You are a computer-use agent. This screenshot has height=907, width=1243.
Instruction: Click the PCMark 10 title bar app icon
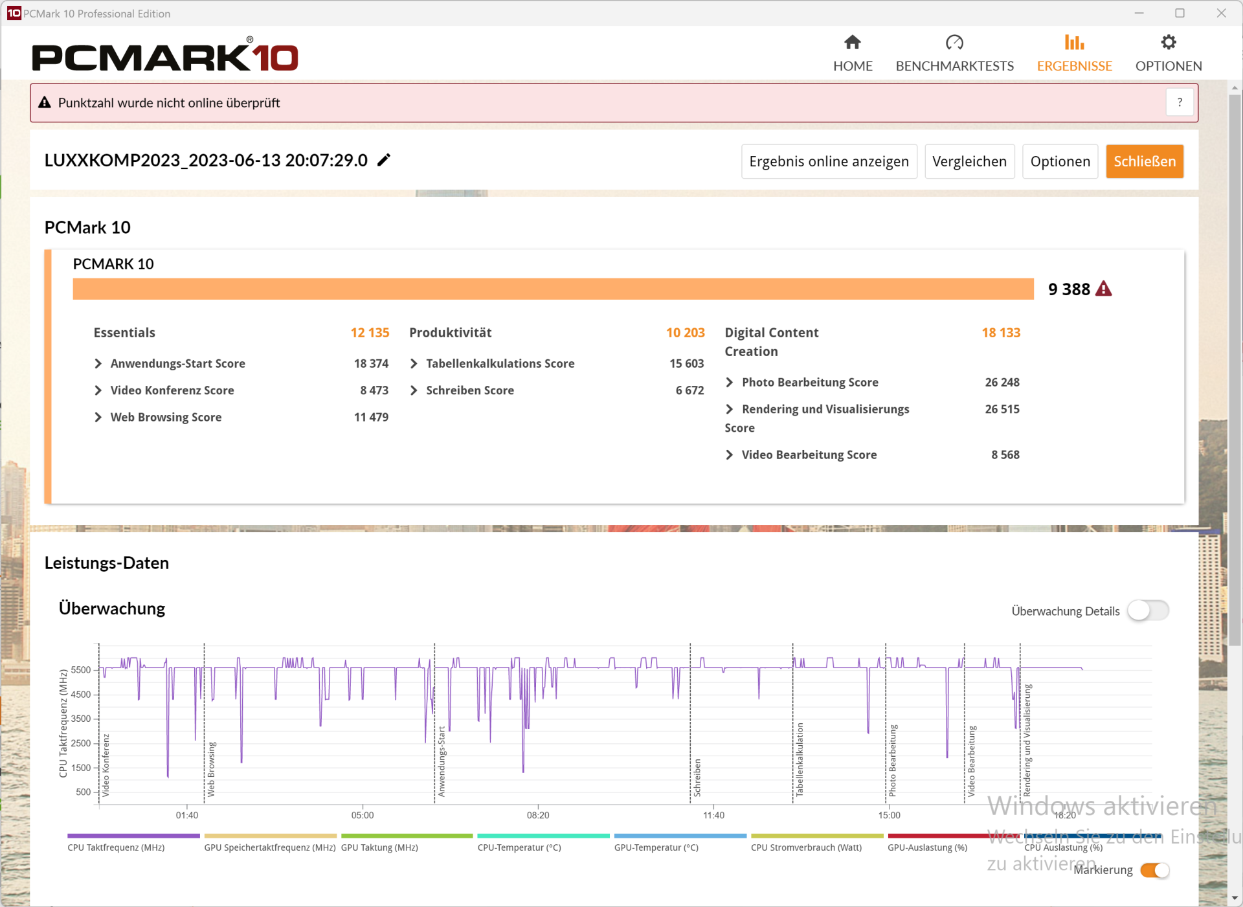pos(14,13)
